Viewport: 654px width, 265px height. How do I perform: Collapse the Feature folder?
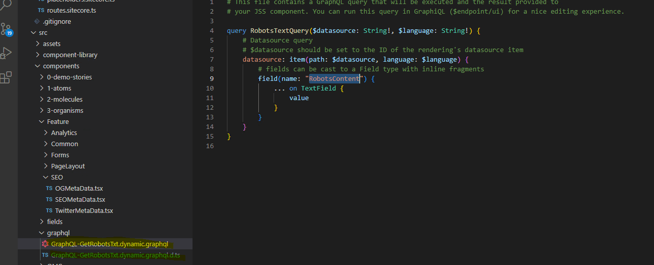42,121
